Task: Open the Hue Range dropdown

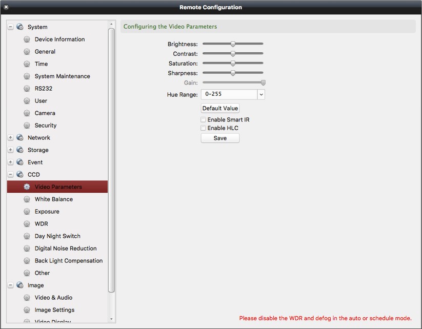Action: (260, 94)
